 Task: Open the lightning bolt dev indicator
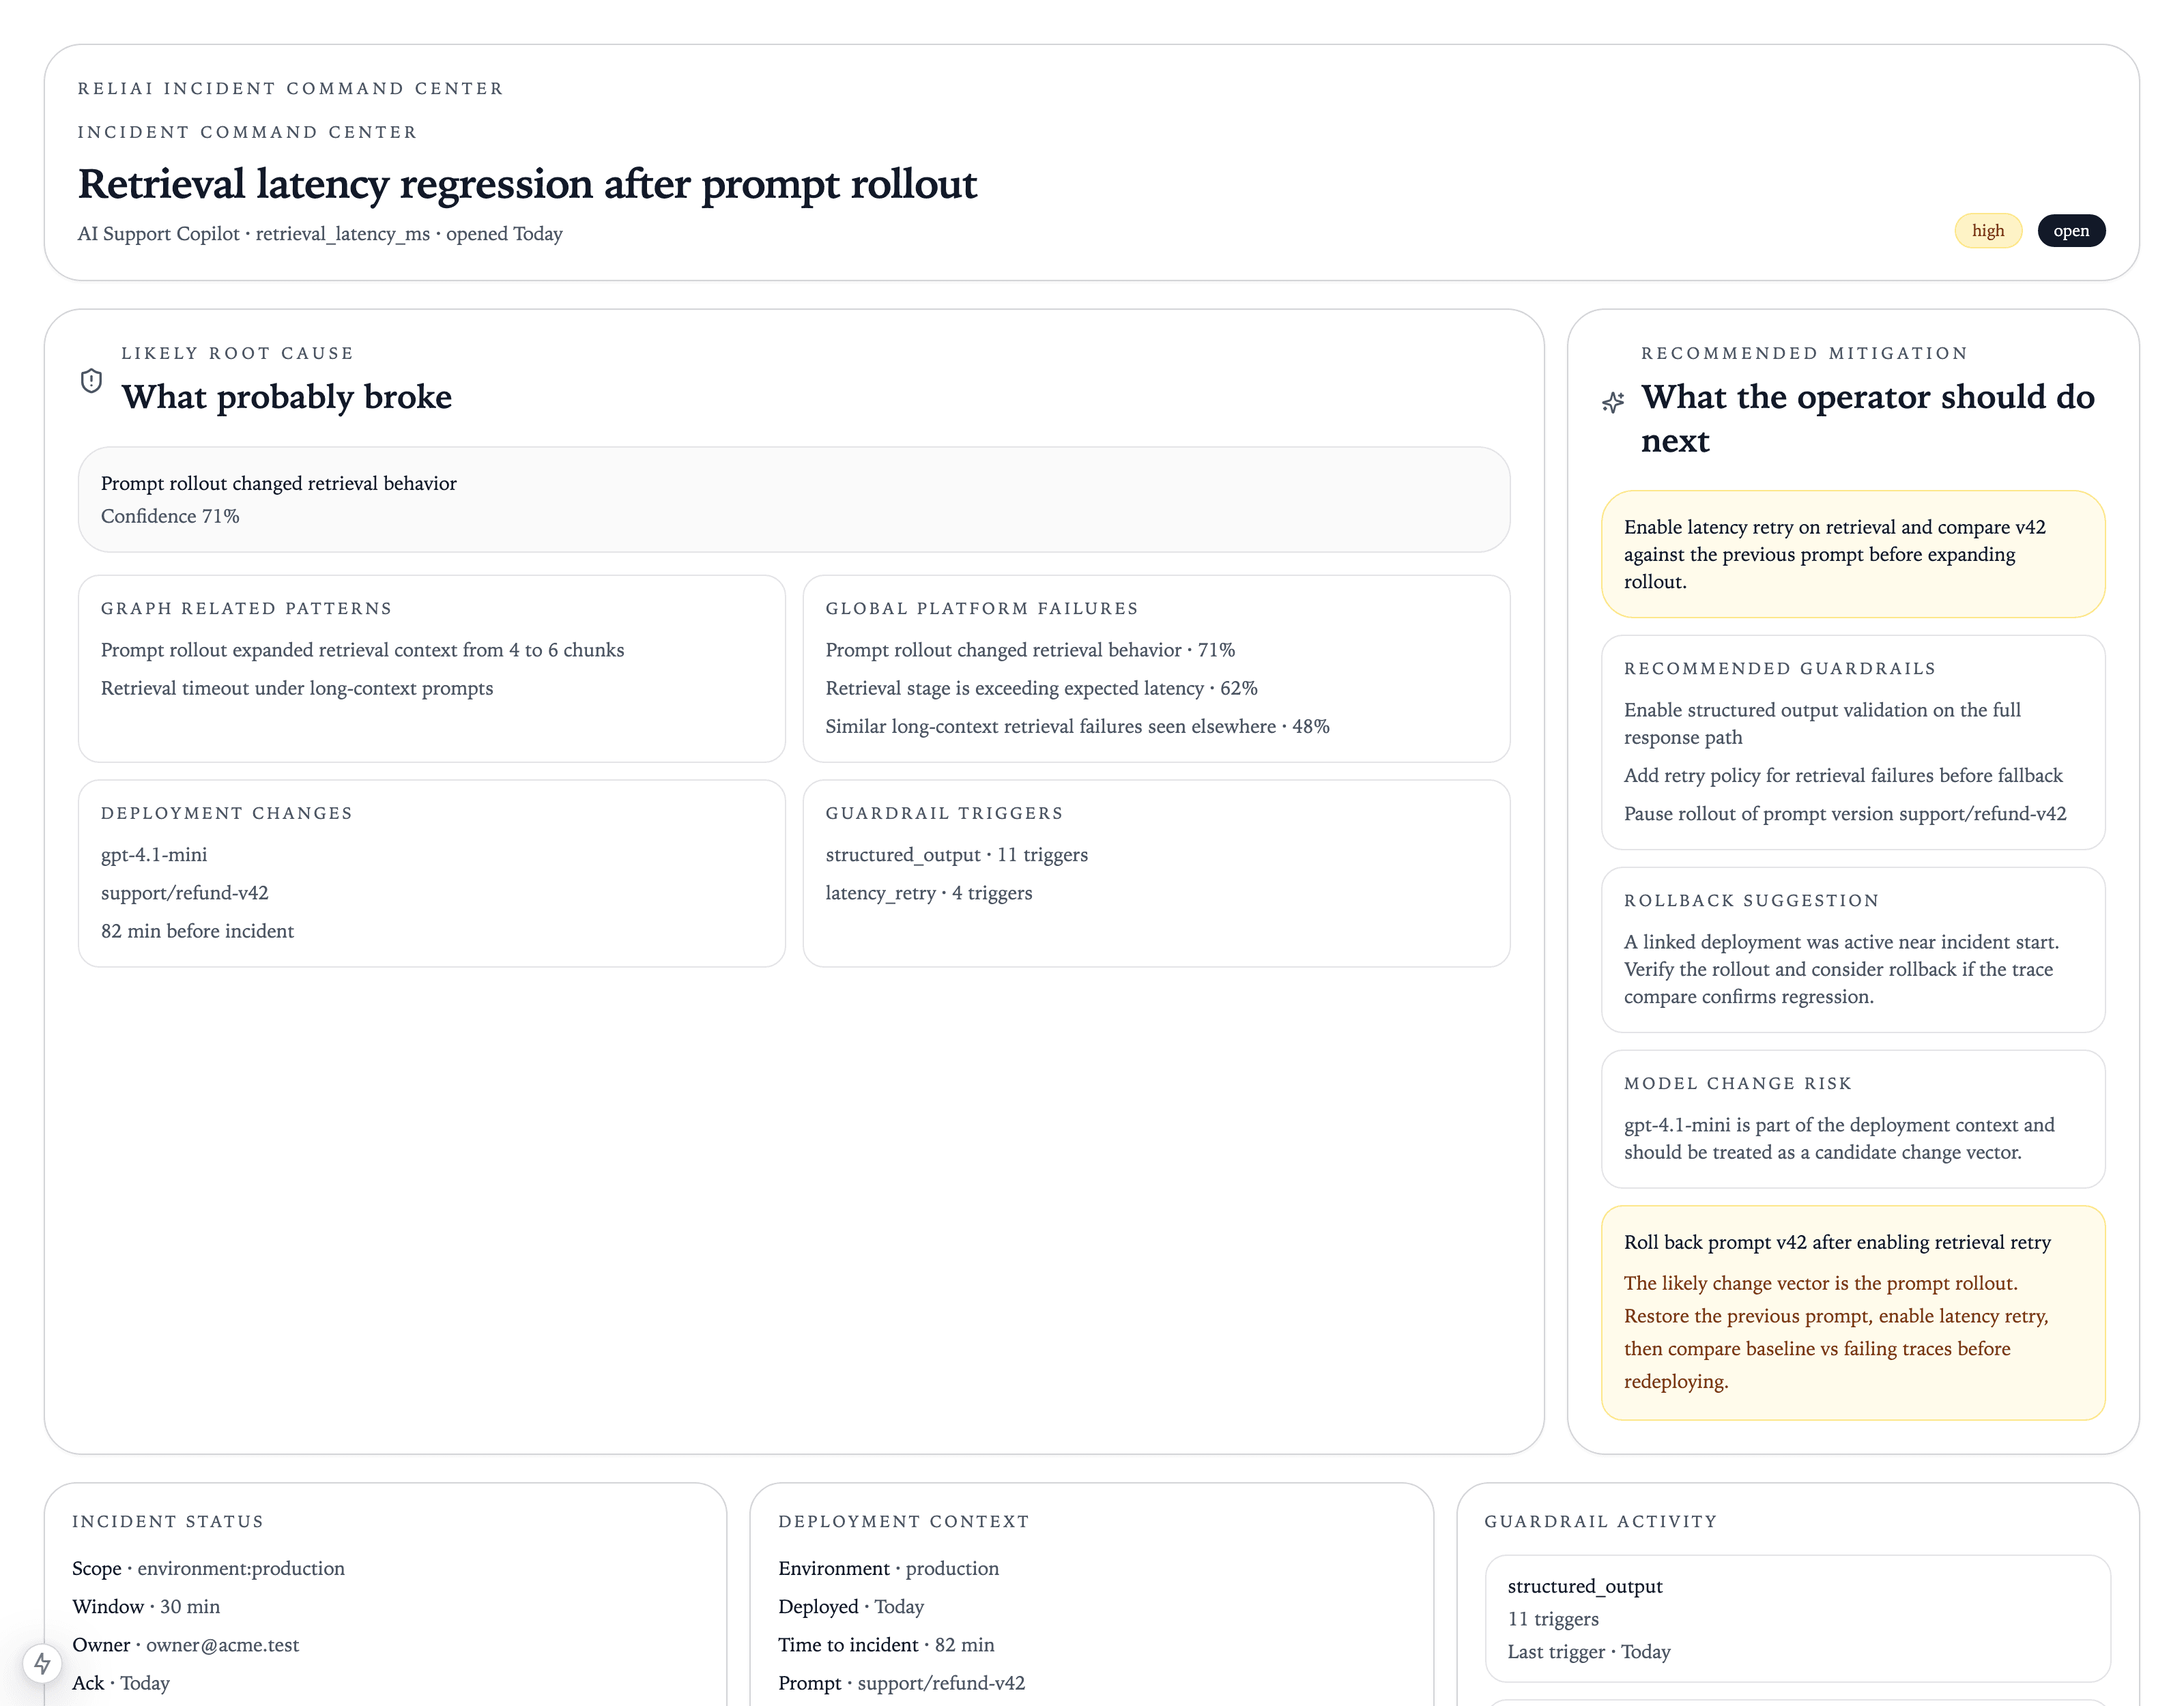(42, 1663)
